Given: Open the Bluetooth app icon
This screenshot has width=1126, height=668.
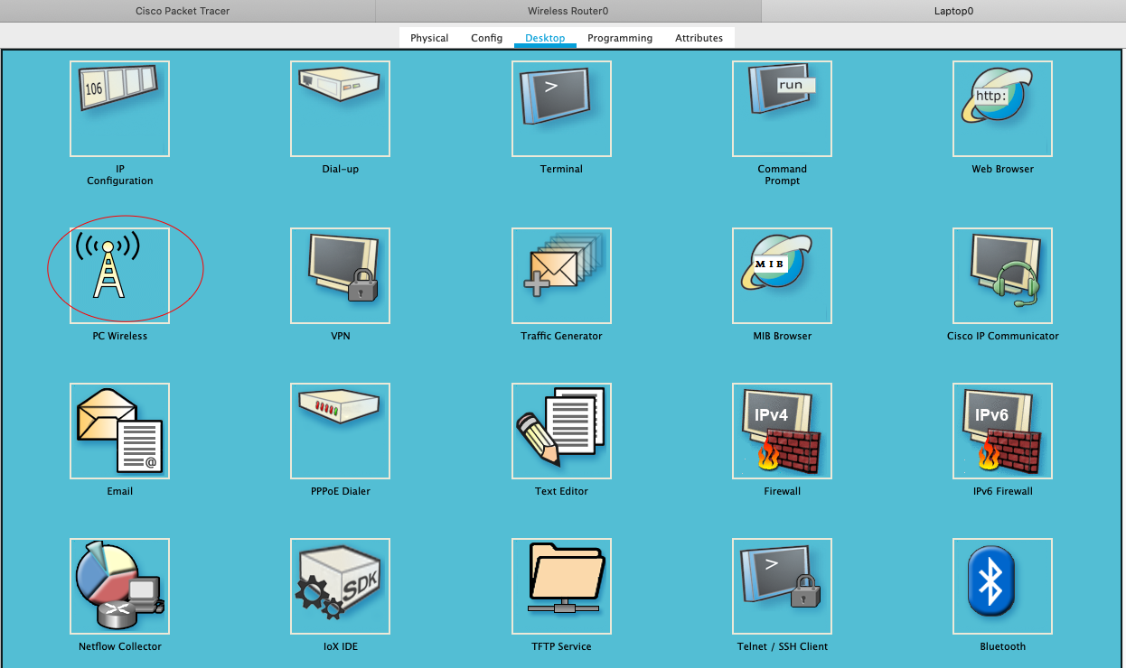Looking at the screenshot, I should 1002,586.
